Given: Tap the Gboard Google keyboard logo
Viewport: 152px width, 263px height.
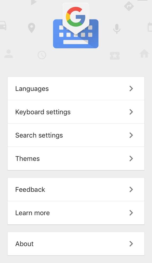Looking at the screenshot, I should [x=76, y=26].
